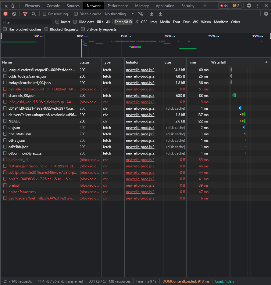This screenshot has width=271, height=285.
Task: Open newrelic-prod.js initiator link
Action: [140, 70]
